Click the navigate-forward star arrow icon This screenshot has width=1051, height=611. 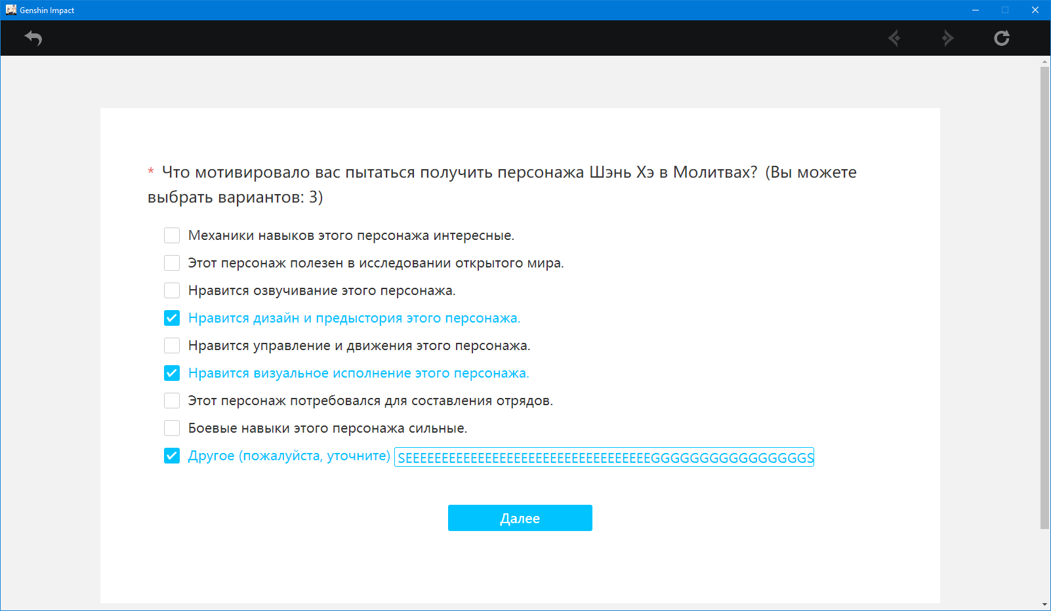pos(947,38)
